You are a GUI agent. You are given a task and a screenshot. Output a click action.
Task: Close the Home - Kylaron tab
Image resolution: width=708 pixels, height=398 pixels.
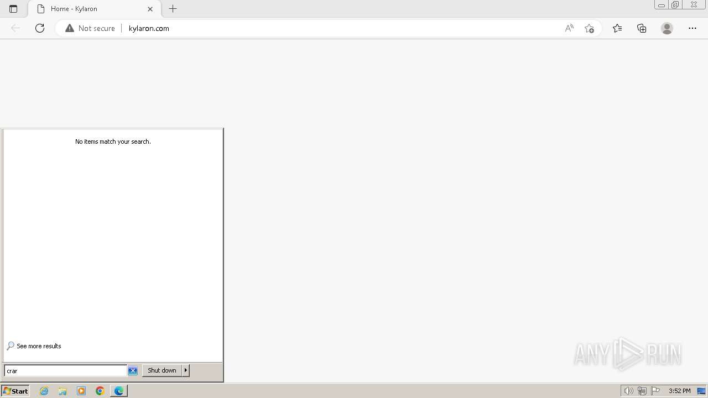pos(150,9)
